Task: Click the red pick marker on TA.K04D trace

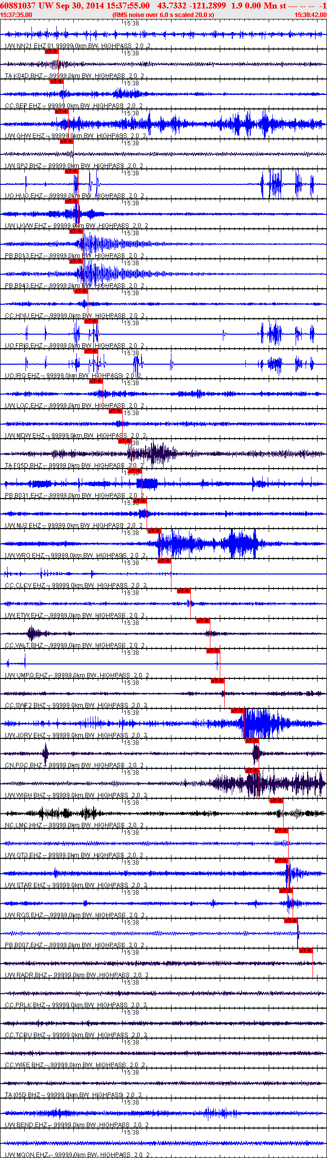Action: (52, 51)
